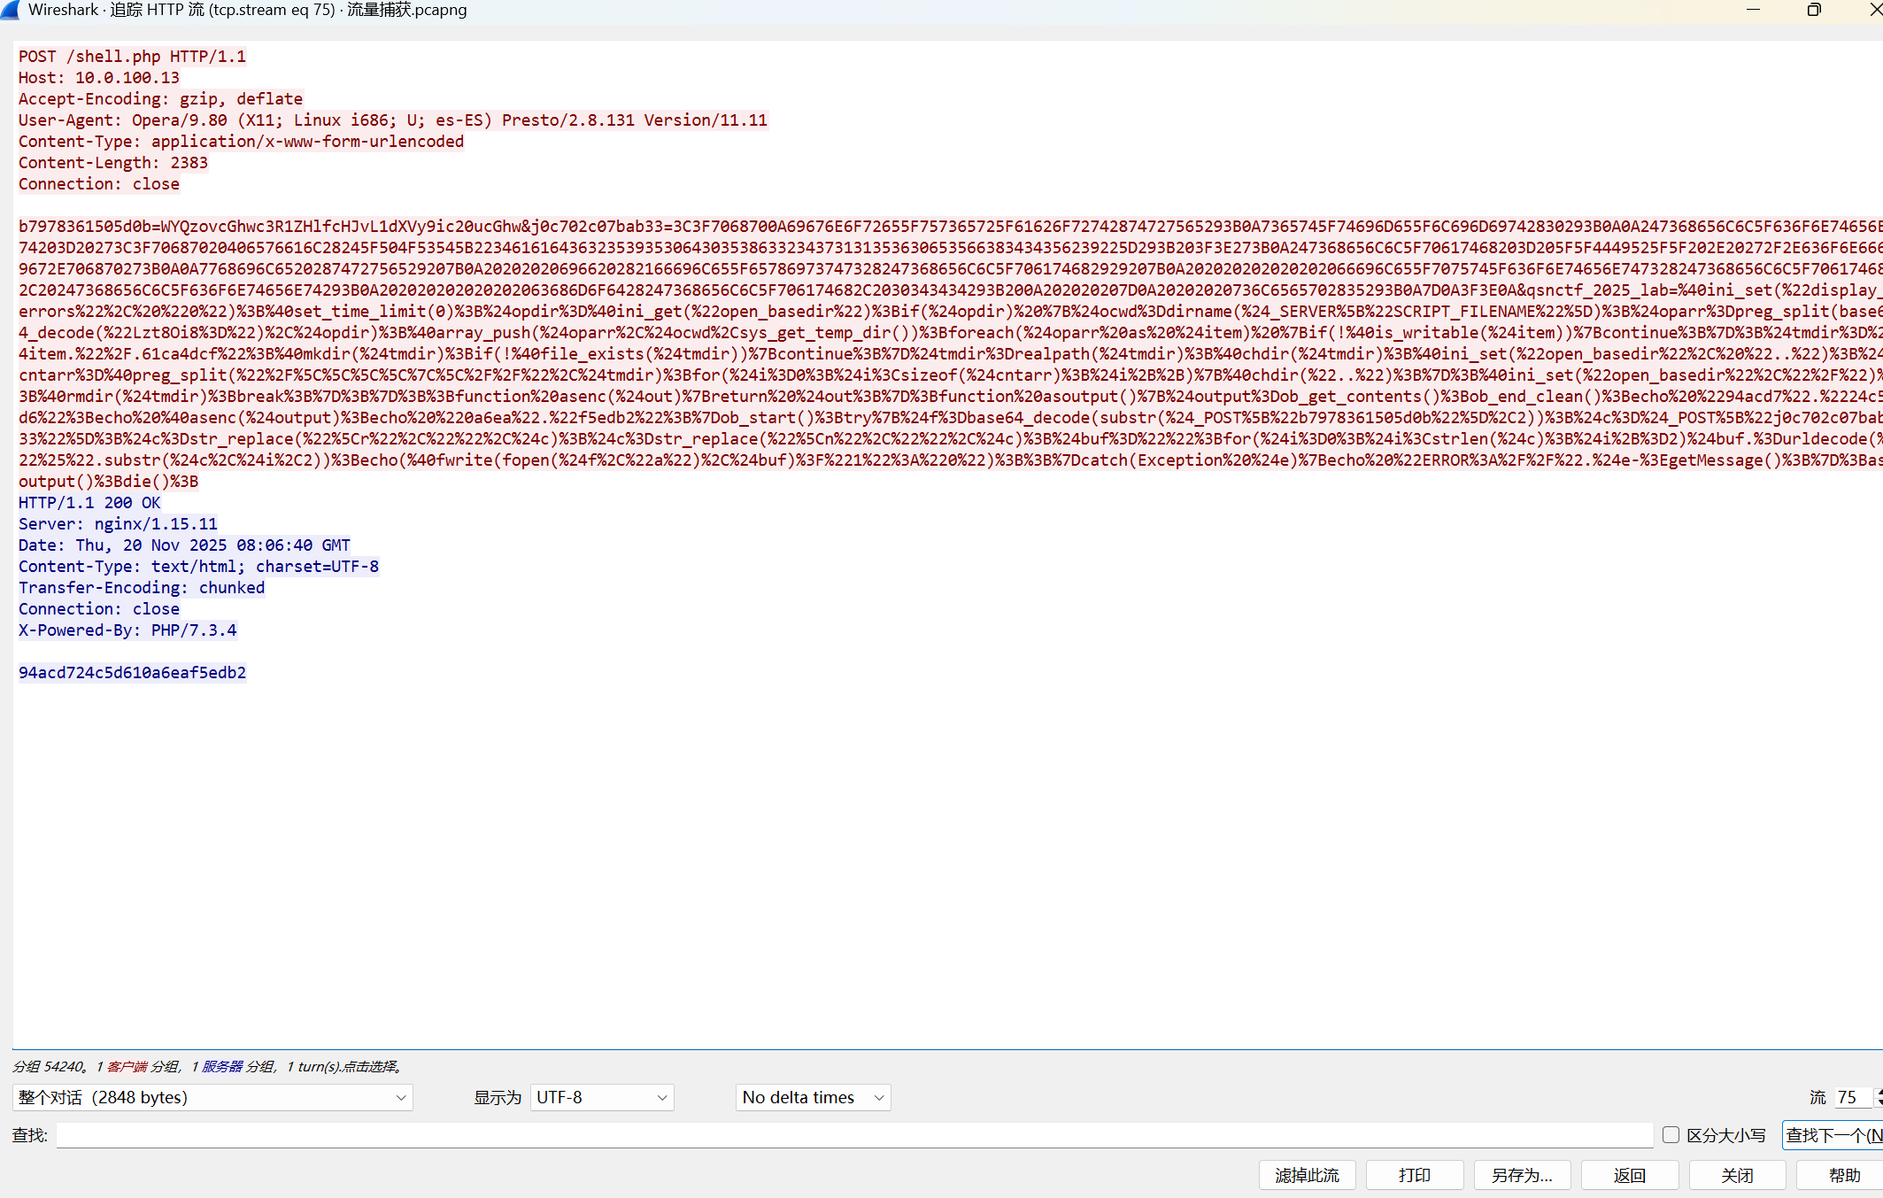
Task: Click the 查找 search input field
Action: 854,1135
